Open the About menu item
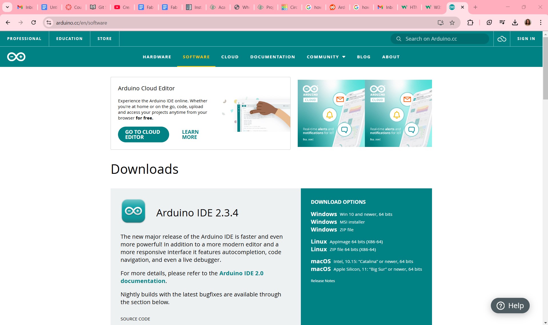The image size is (548, 325). pos(391,57)
